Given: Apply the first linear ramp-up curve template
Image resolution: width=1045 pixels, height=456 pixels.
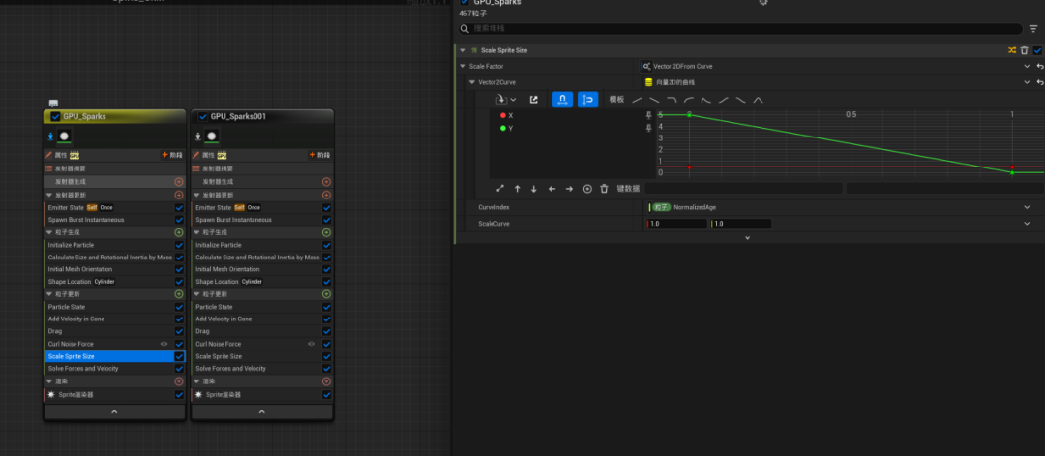Looking at the screenshot, I should 637,100.
